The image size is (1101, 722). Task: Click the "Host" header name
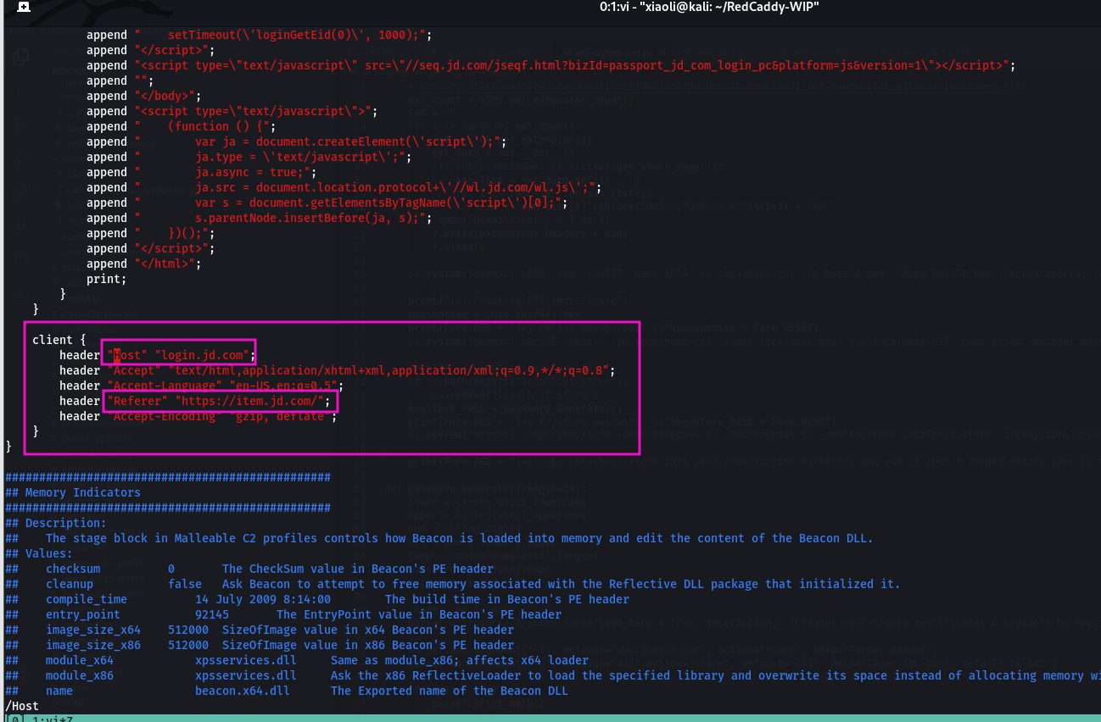click(x=127, y=355)
